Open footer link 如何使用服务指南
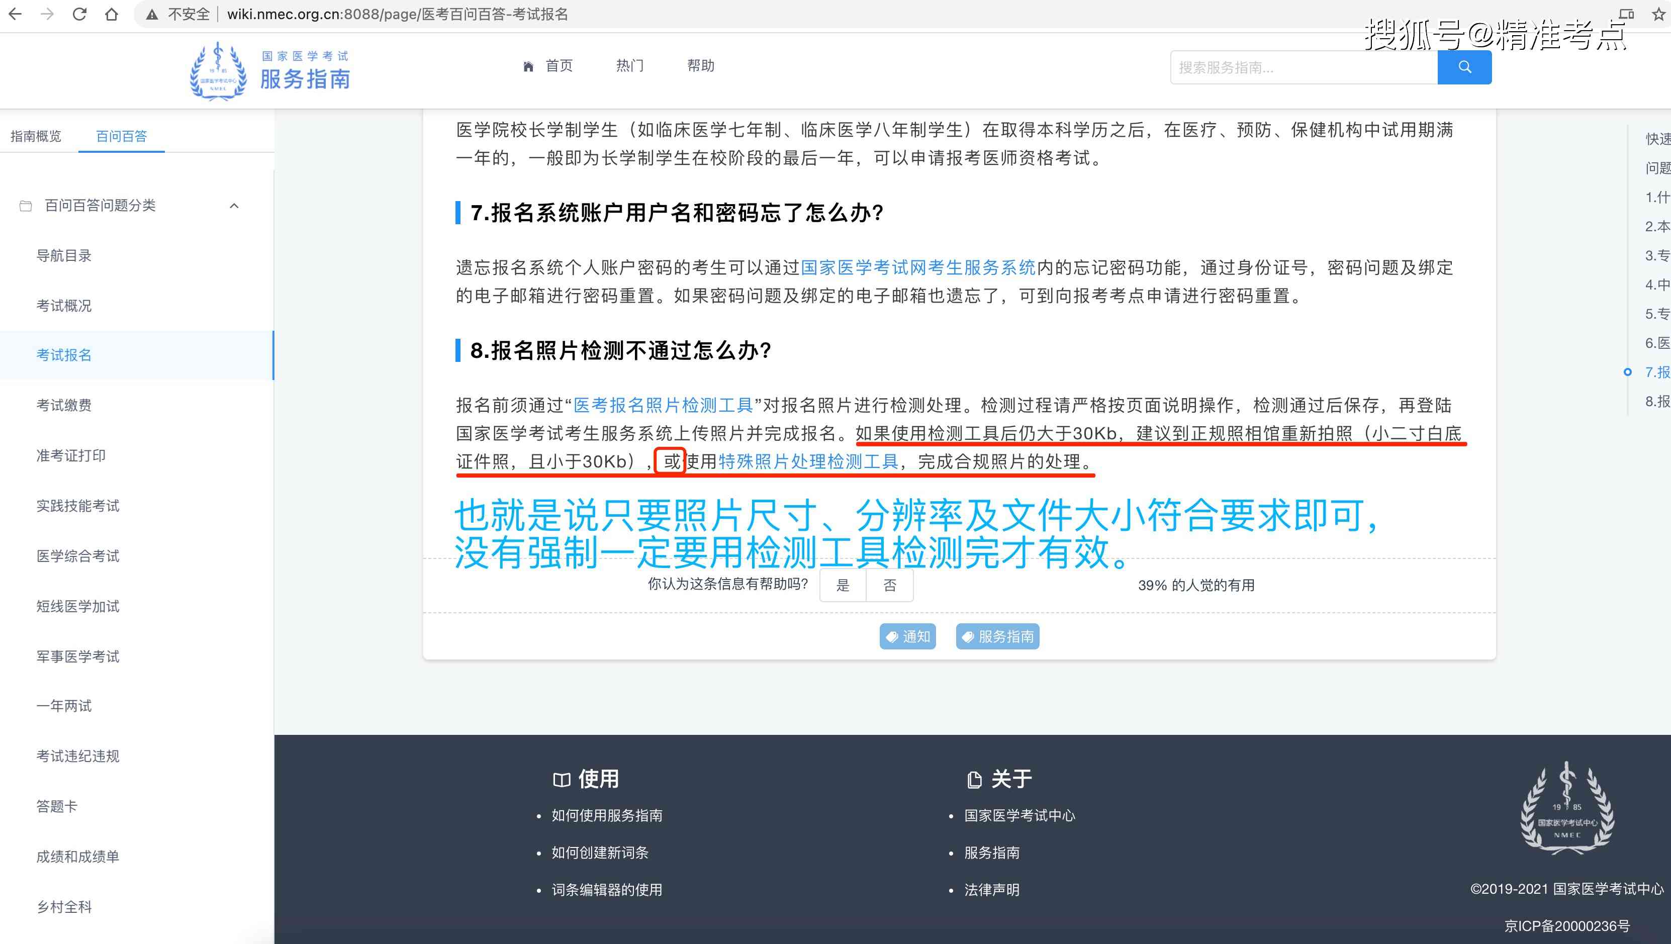The height and width of the screenshot is (944, 1671). pyautogui.click(x=607, y=815)
